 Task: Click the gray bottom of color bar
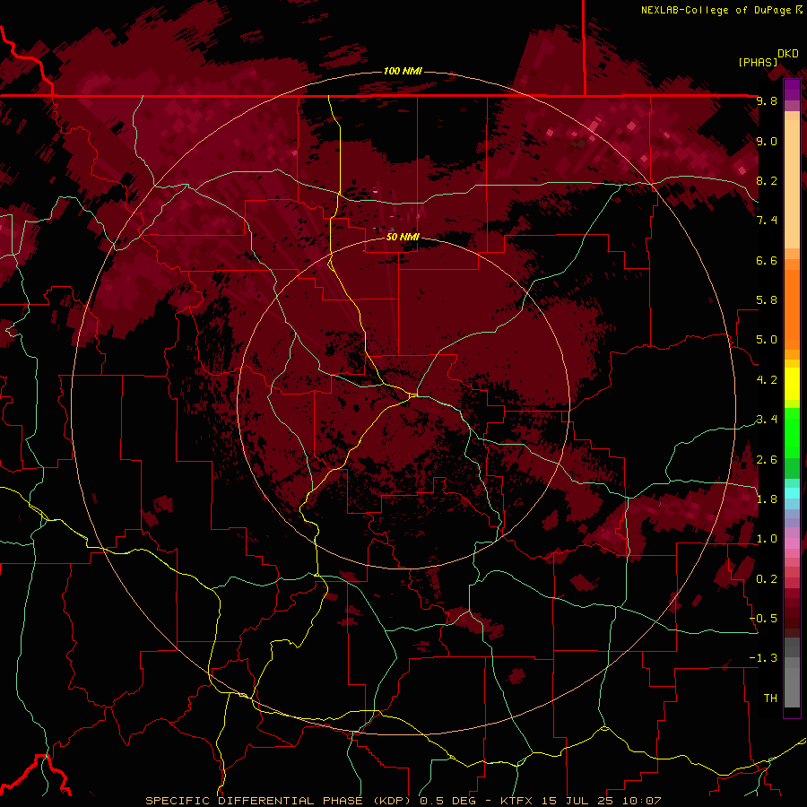[792, 672]
